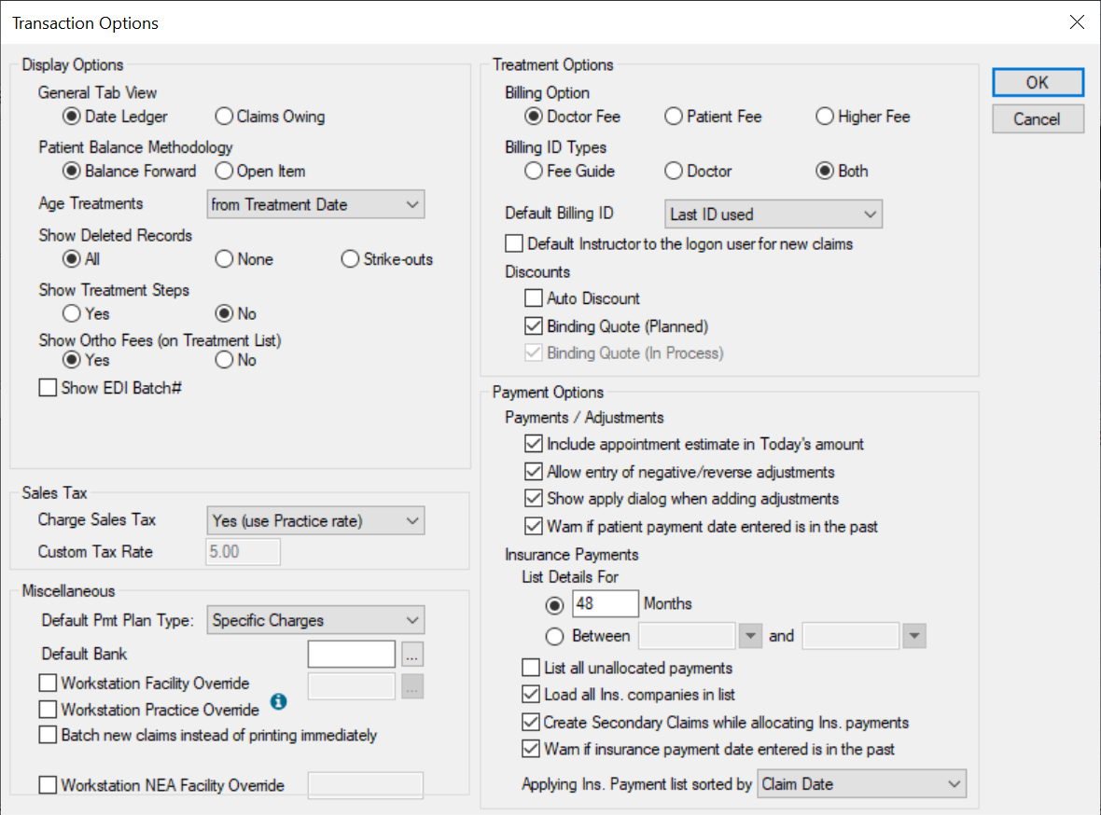Image resolution: width=1101 pixels, height=815 pixels.
Task: Choose Open Item balance methodology
Action: (x=224, y=172)
